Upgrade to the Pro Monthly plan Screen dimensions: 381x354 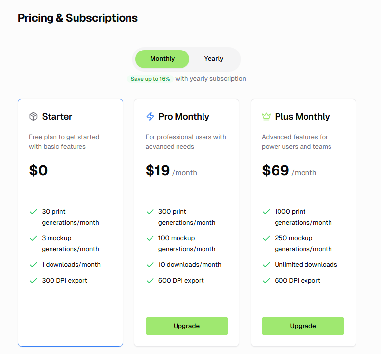click(x=187, y=326)
